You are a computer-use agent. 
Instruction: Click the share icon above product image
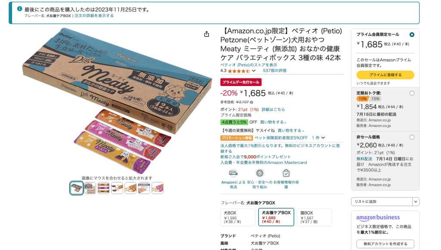pos(206,34)
